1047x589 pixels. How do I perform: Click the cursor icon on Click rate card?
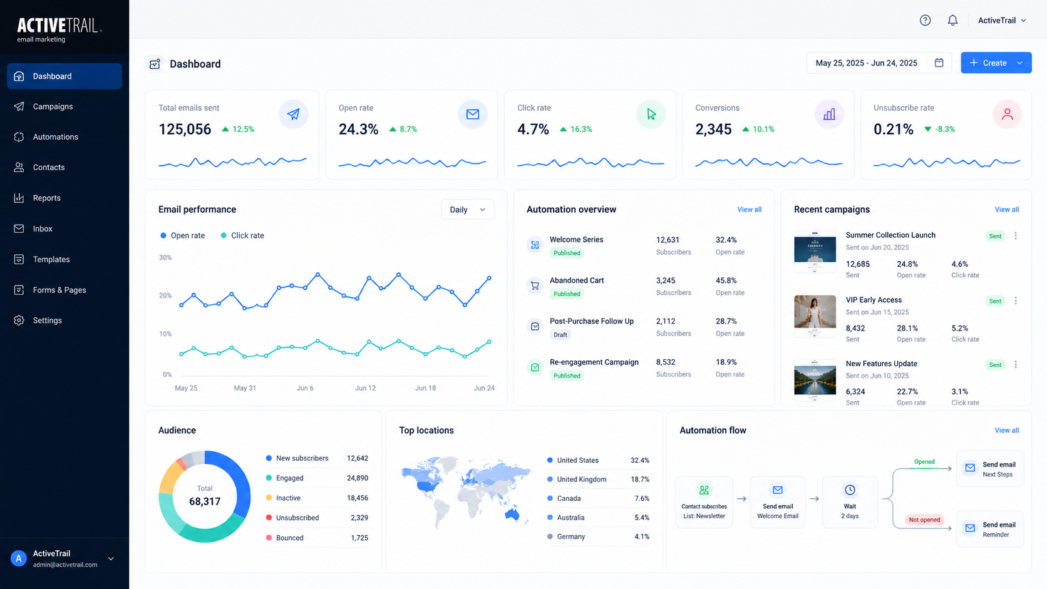(x=651, y=115)
